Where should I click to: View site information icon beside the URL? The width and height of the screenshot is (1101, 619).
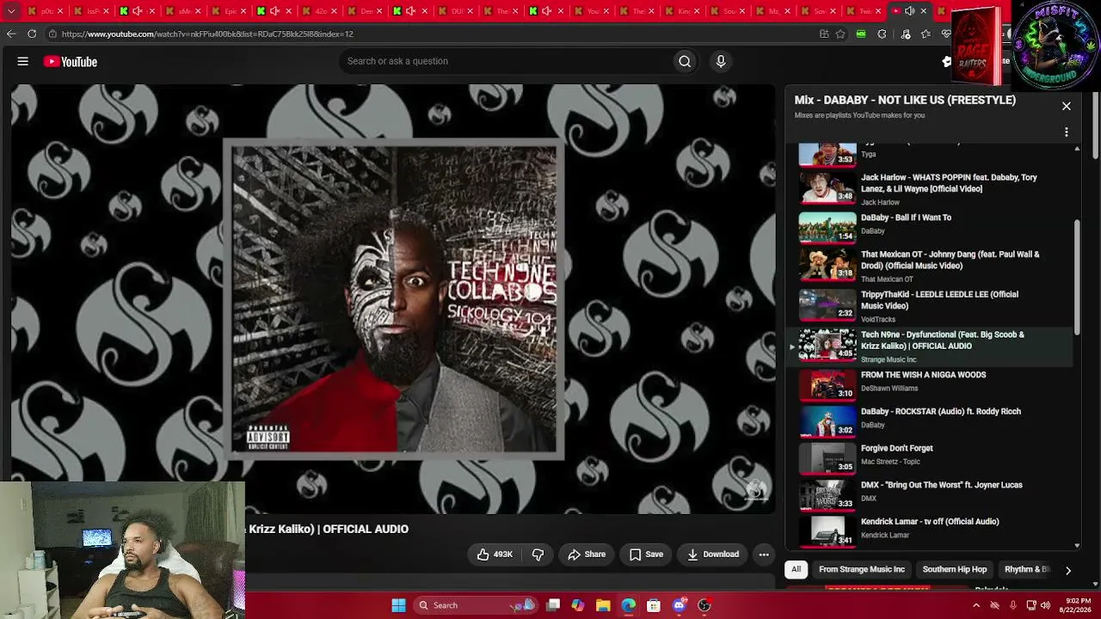point(52,34)
